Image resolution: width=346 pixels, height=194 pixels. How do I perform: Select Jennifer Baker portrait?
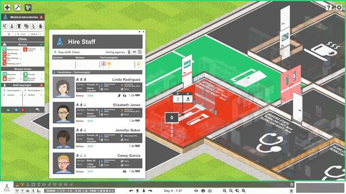pyautogui.click(x=64, y=138)
